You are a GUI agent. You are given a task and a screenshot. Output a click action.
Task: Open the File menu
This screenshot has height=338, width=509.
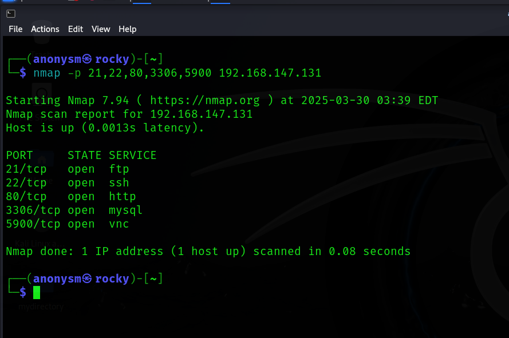15,29
